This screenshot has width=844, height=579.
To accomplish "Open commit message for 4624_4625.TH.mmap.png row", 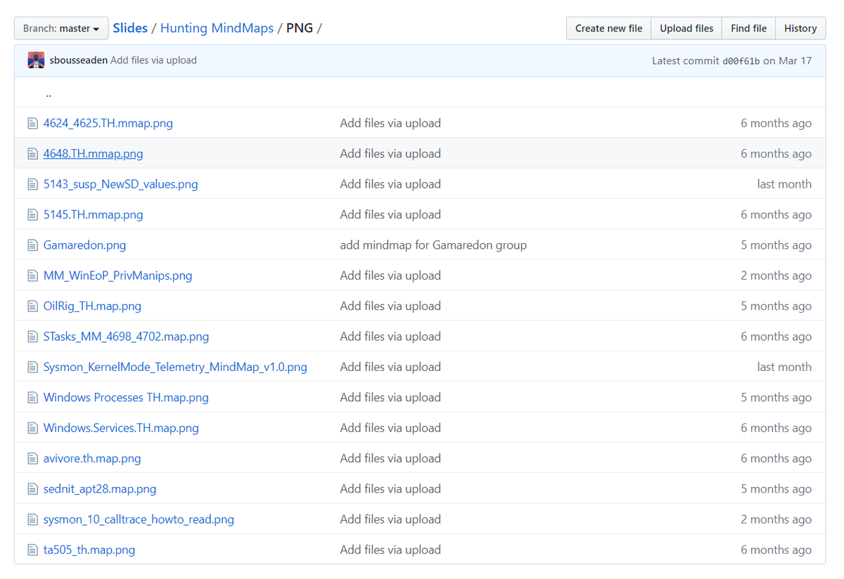I will point(390,123).
